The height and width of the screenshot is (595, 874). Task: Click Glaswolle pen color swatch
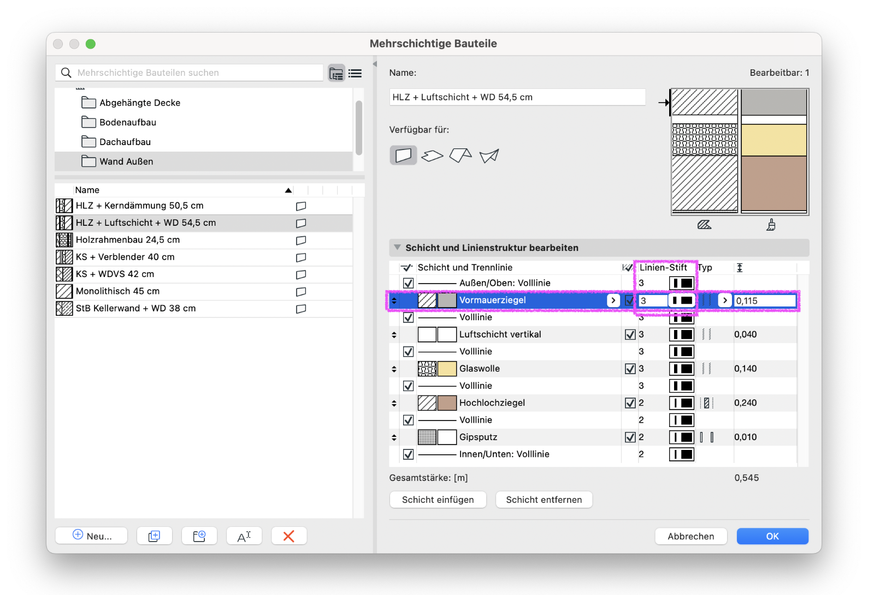[x=682, y=369]
